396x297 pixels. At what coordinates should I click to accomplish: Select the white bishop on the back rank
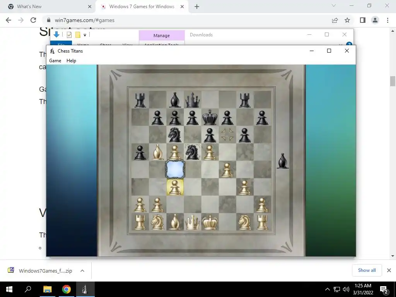pyautogui.click(x=175, y=222)
